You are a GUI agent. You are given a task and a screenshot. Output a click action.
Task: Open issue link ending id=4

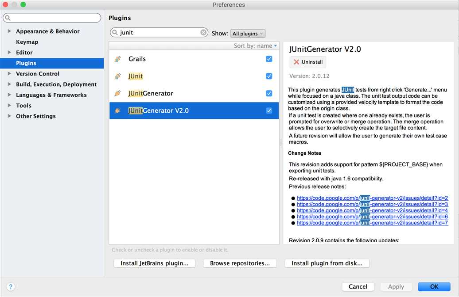[372, 210]
